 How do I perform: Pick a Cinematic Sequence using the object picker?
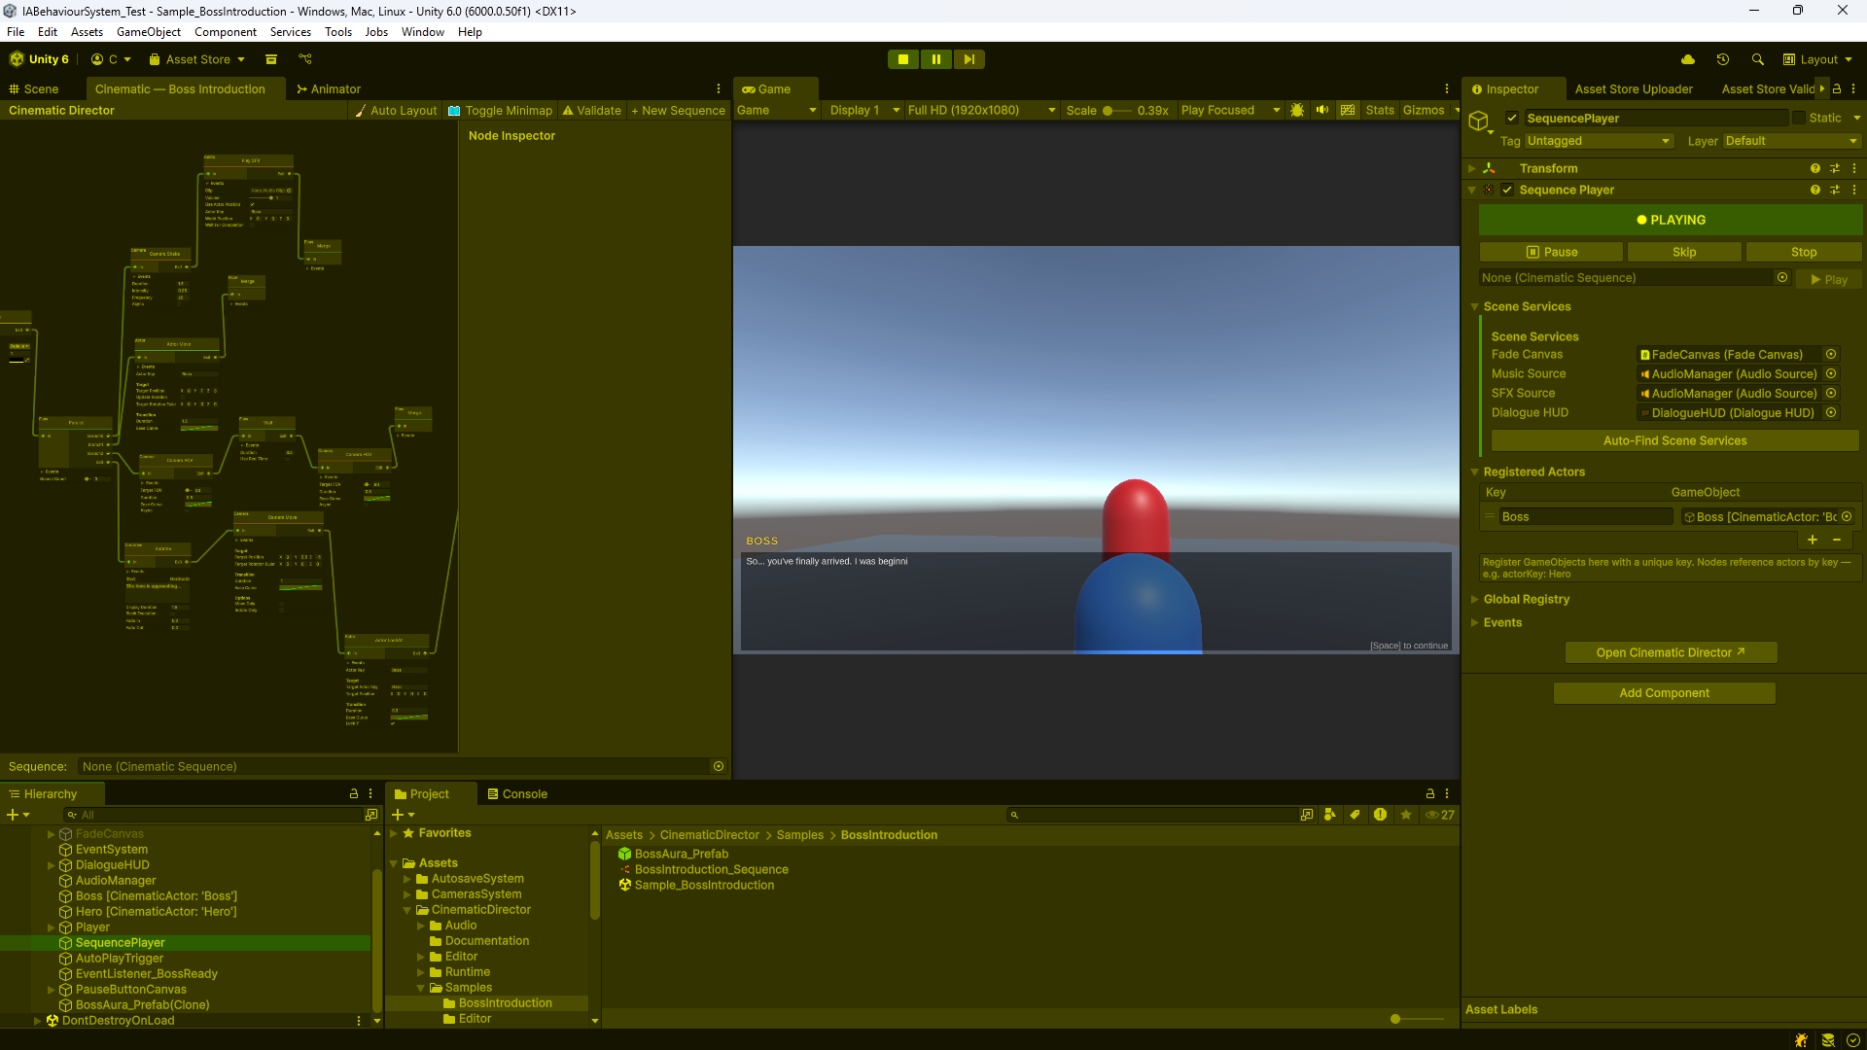tap(1782, 278)
